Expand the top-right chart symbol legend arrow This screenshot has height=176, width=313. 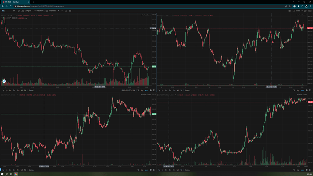pyautogui.click(x=171, y=15)
